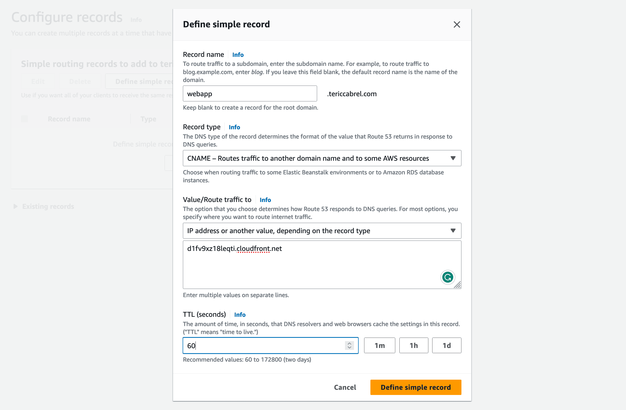Image resolution: width=626 pixels, height=410 pixels.
Task: Open the Info link next to Record type
Action: (234, 127)
